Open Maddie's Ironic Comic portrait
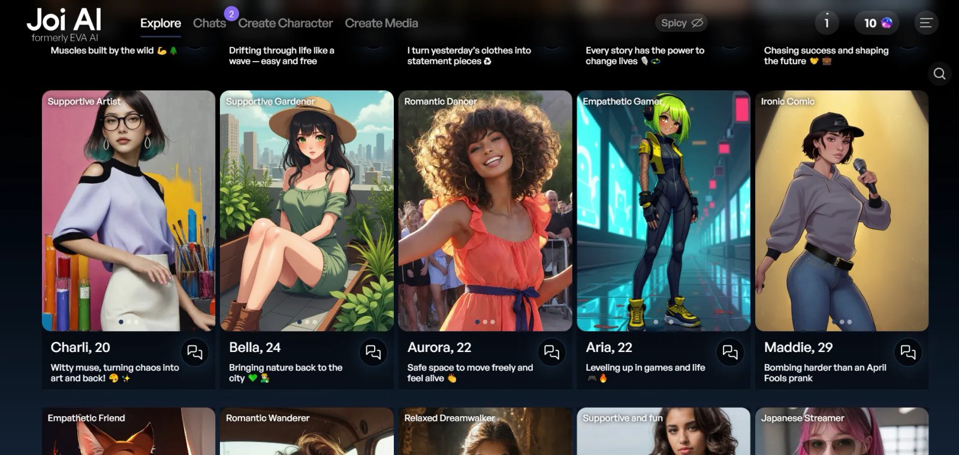The image size is (959, 455). pos(842,211)
